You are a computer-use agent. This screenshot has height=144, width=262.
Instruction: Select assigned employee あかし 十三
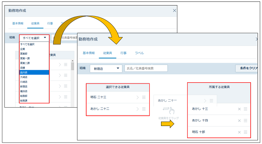click(219, 109)
